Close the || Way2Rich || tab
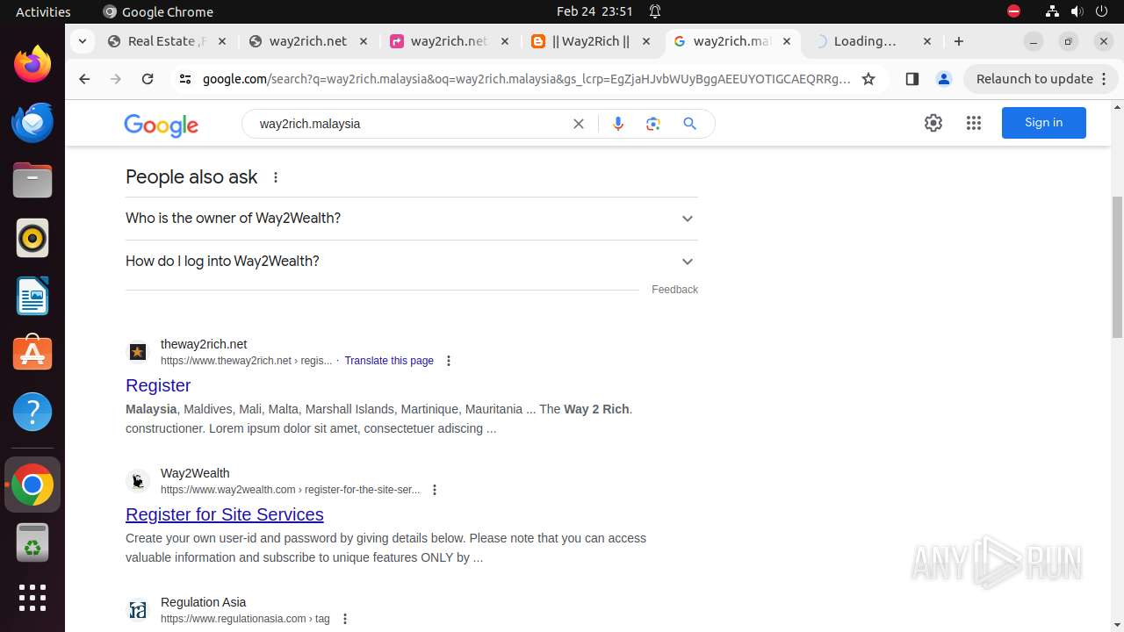The height and width of the screenshot is (632, 1124). point(646,41)
